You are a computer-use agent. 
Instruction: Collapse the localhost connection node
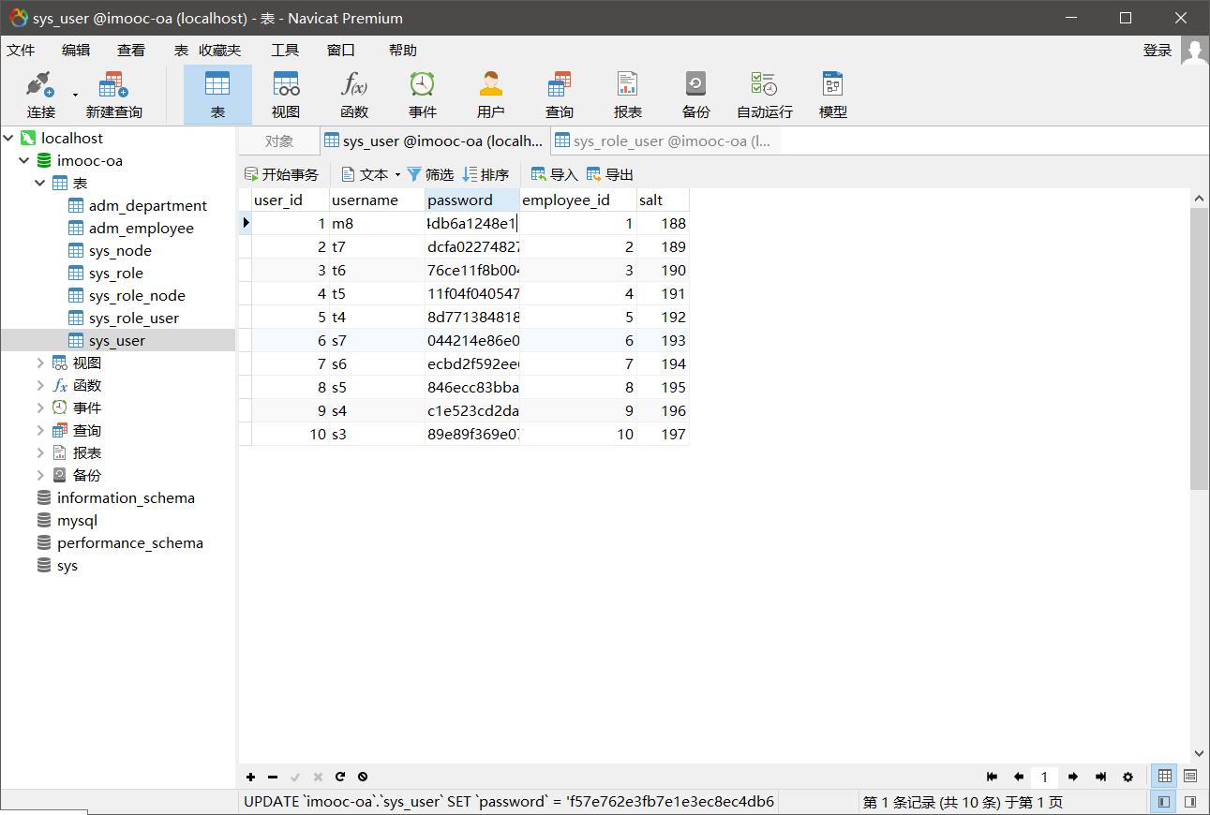click(8, 138)
